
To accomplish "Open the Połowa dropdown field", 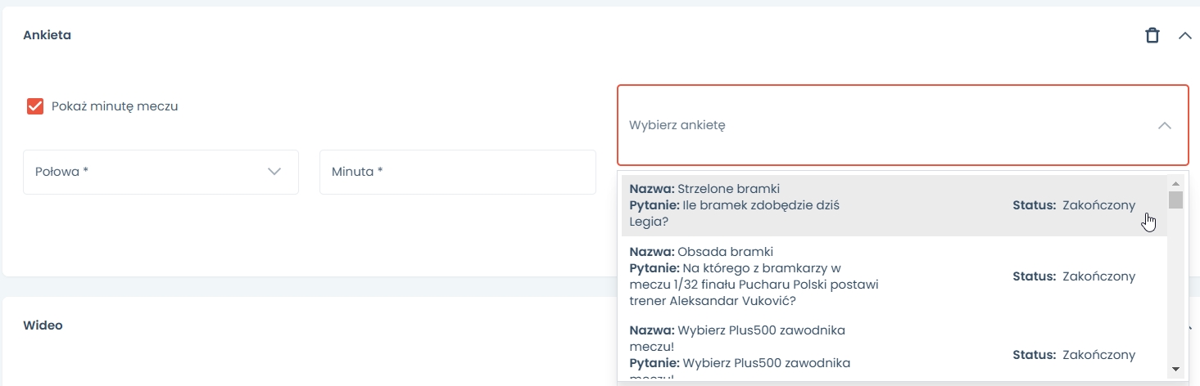I will pyautogui.click(x=147, y=172).
